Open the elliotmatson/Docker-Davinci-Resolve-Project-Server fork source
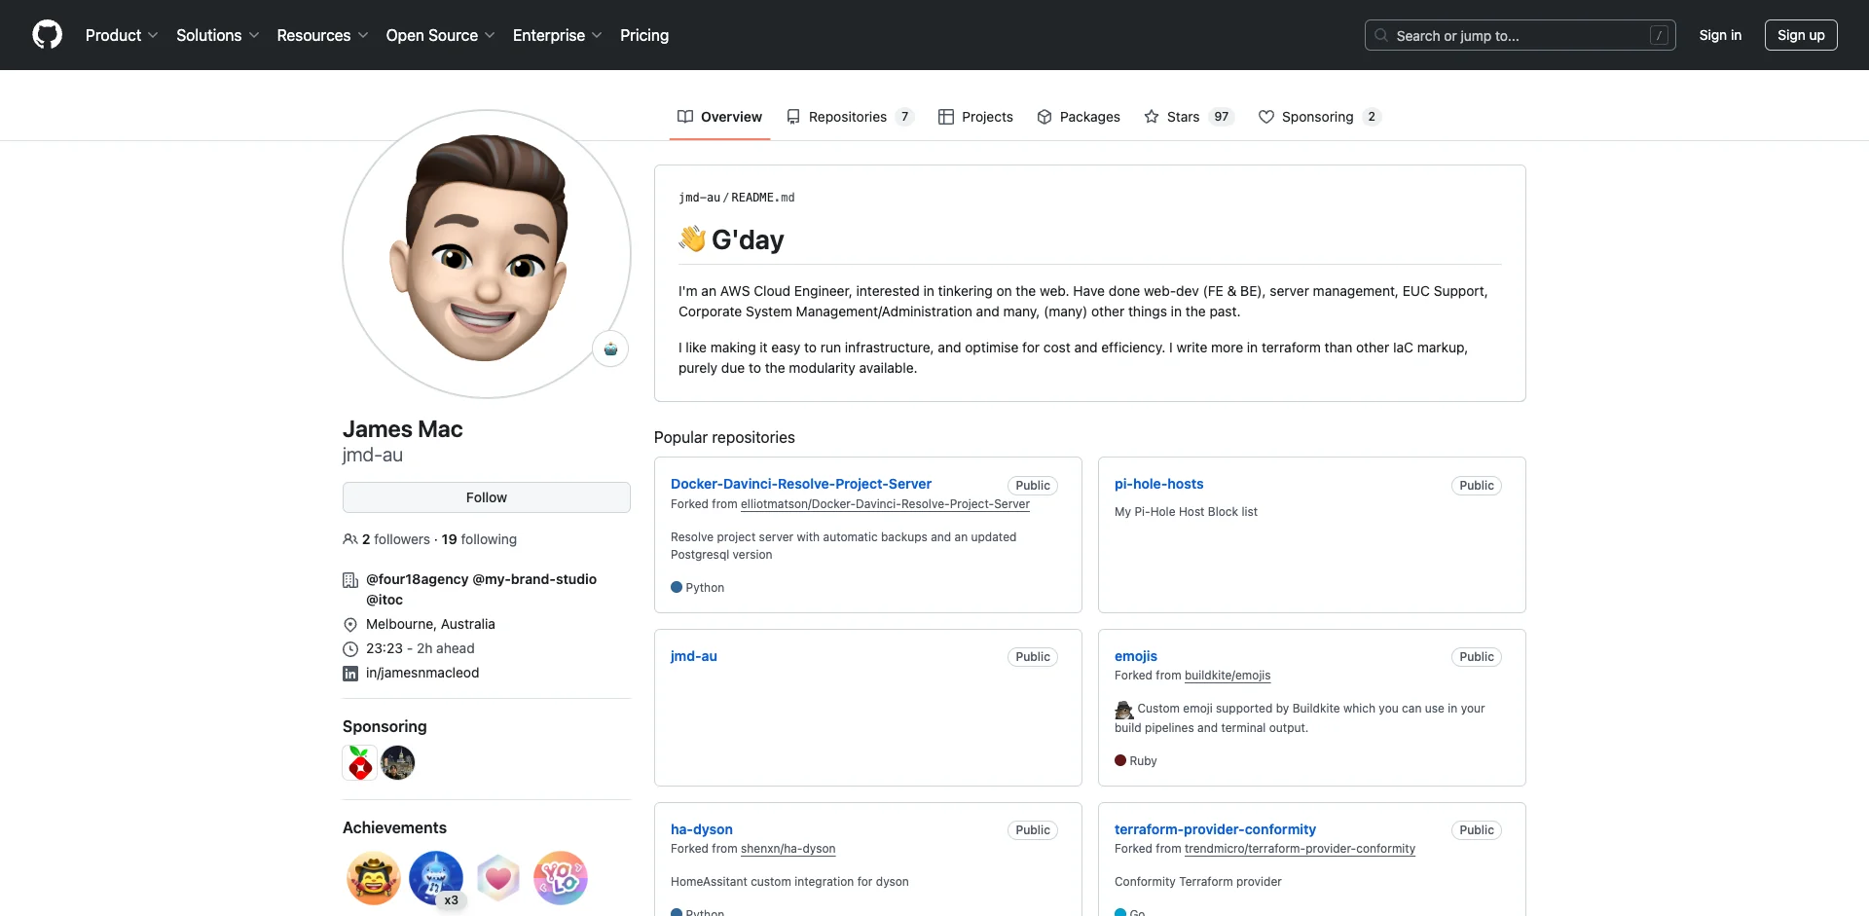This screenshot has width=1869, height=916. click(x=885, y=504)
